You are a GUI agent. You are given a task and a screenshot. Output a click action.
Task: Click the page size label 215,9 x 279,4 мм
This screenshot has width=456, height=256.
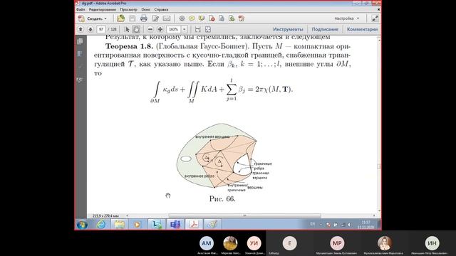pos(105,216)
